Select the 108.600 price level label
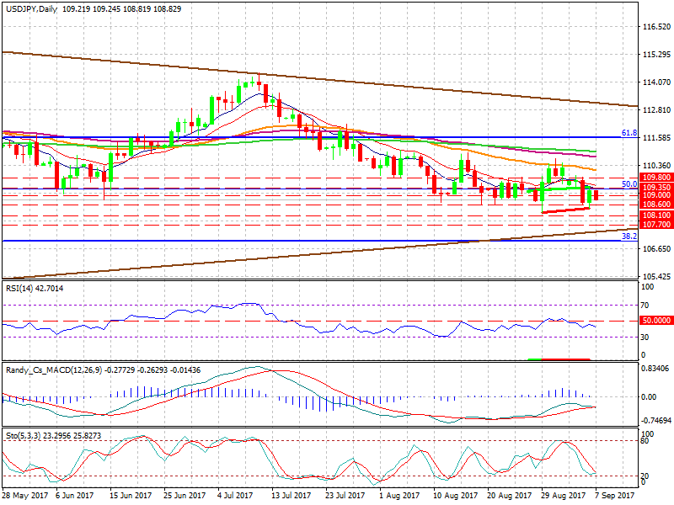Image resolution: width=674 pixels, height=505 pixels. tap(656, 205)
